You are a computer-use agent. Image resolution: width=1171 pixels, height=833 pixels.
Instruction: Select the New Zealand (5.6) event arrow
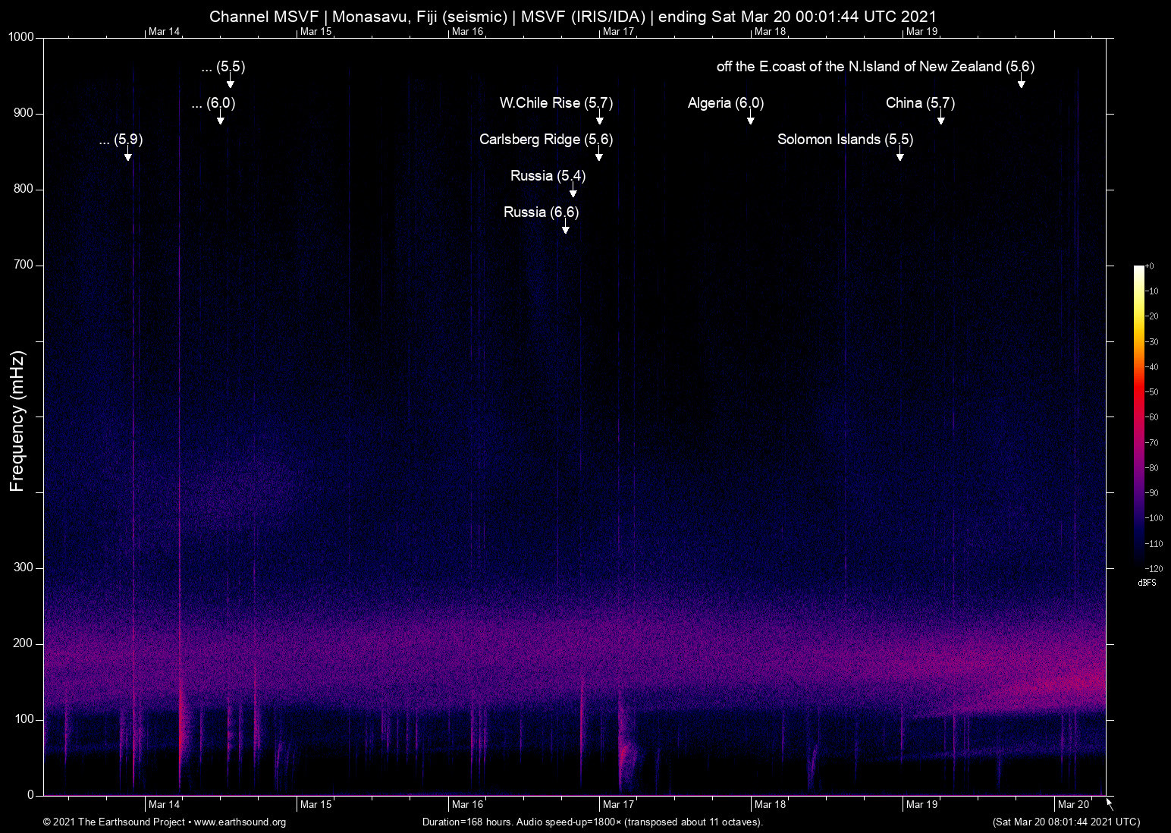click(x=1021, y=83)
